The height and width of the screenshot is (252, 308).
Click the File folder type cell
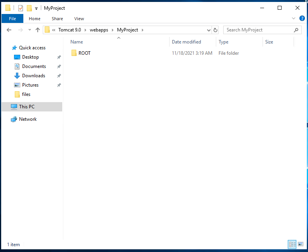tap(229, 53)
